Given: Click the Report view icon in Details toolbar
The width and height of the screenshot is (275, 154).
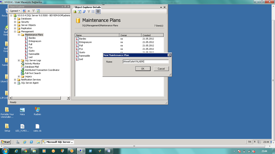Looking at the screenshot, I should pyautogui.click(x=98, y=12).
